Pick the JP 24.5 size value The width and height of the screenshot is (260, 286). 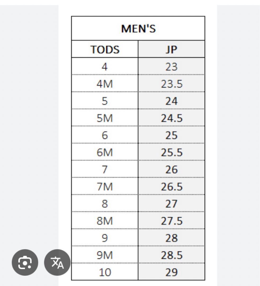[171, 118]
